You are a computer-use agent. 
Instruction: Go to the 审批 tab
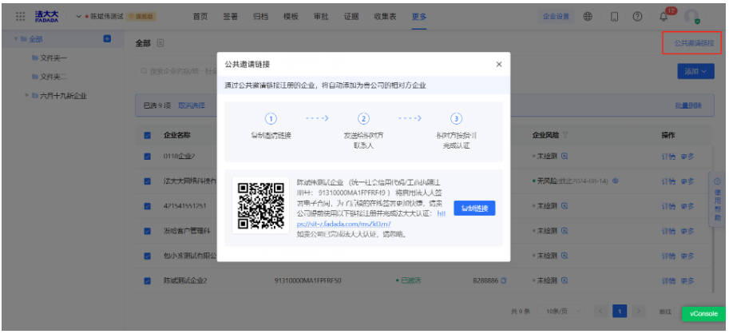[x=321, y=17]
